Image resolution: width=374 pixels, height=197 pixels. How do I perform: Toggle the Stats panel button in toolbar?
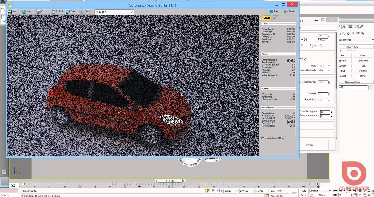click(86, 11)
